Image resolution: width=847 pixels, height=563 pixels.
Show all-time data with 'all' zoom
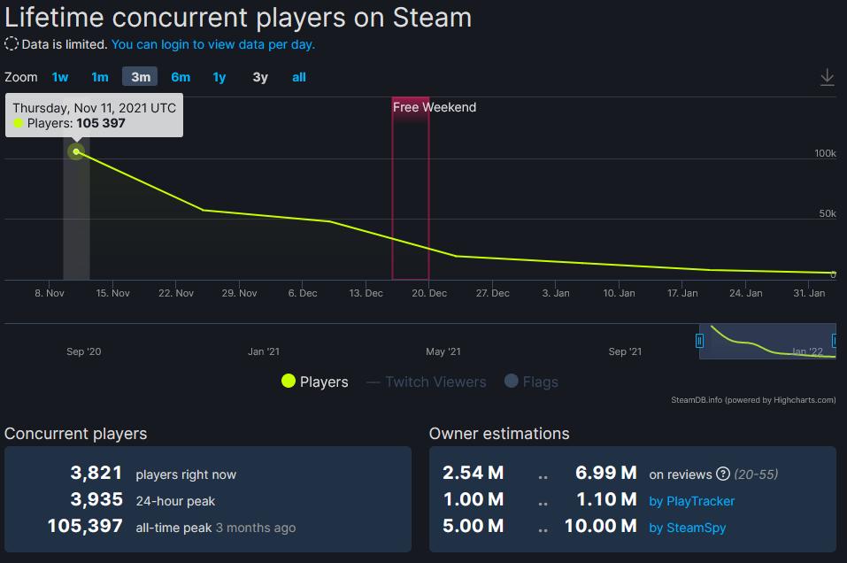click(x=299, y=77)
